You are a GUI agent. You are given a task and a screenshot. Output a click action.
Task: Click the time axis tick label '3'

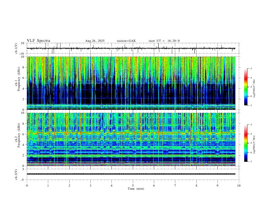(x=90, y=186)
